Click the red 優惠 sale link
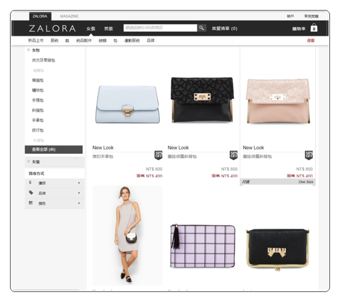This screenshot has width=340, height=302. click(x=311, y=41)
